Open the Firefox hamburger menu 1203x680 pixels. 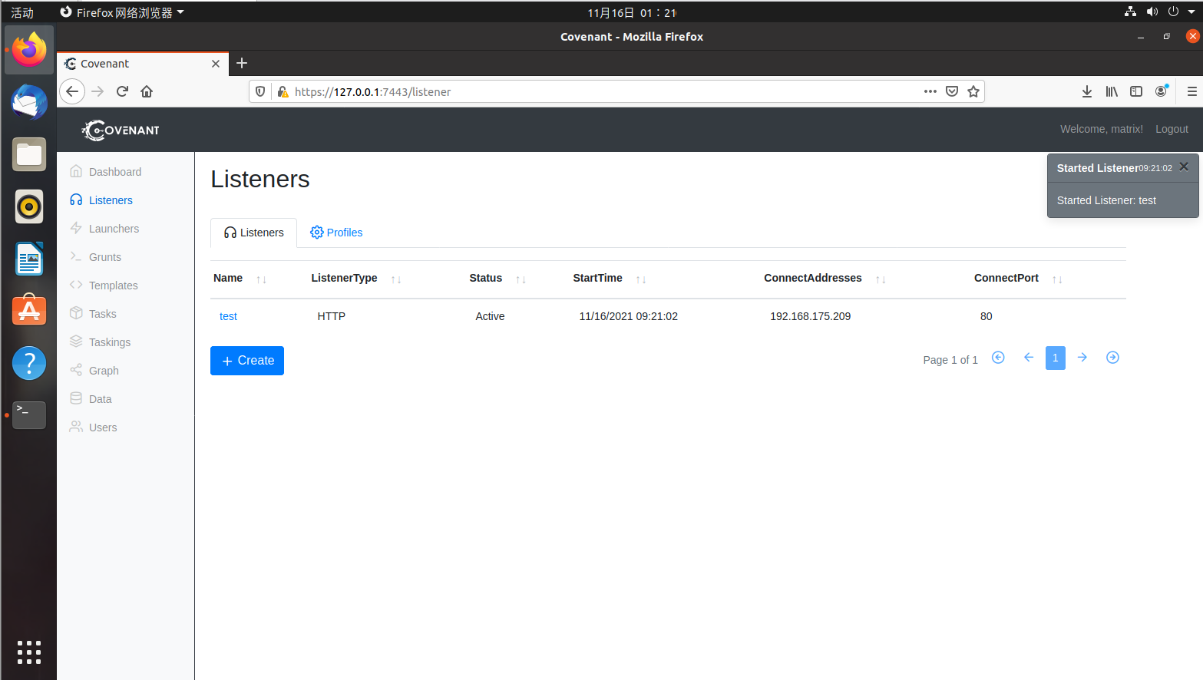[1191, 91]
